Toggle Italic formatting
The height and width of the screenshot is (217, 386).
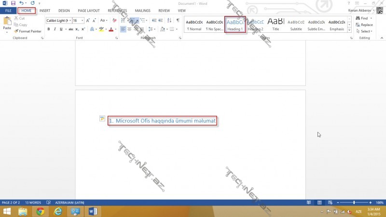55,29
